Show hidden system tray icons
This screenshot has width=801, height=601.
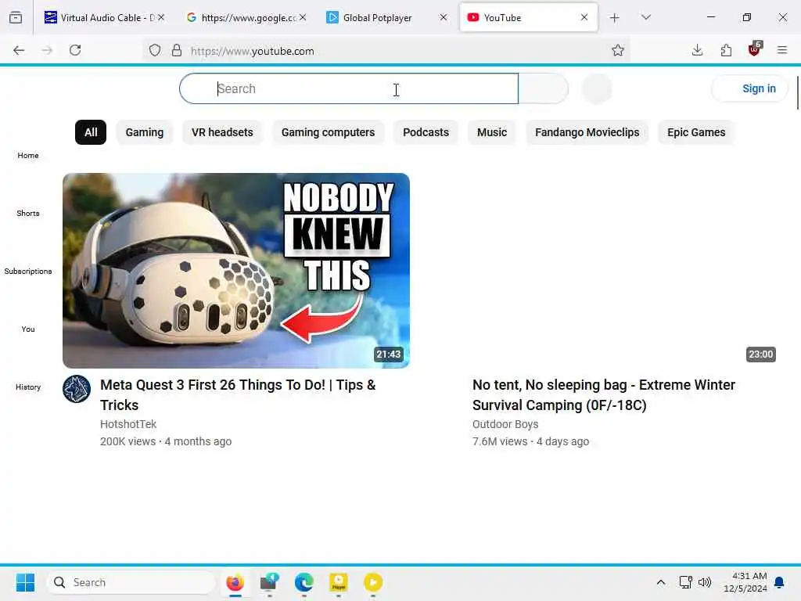660,582
